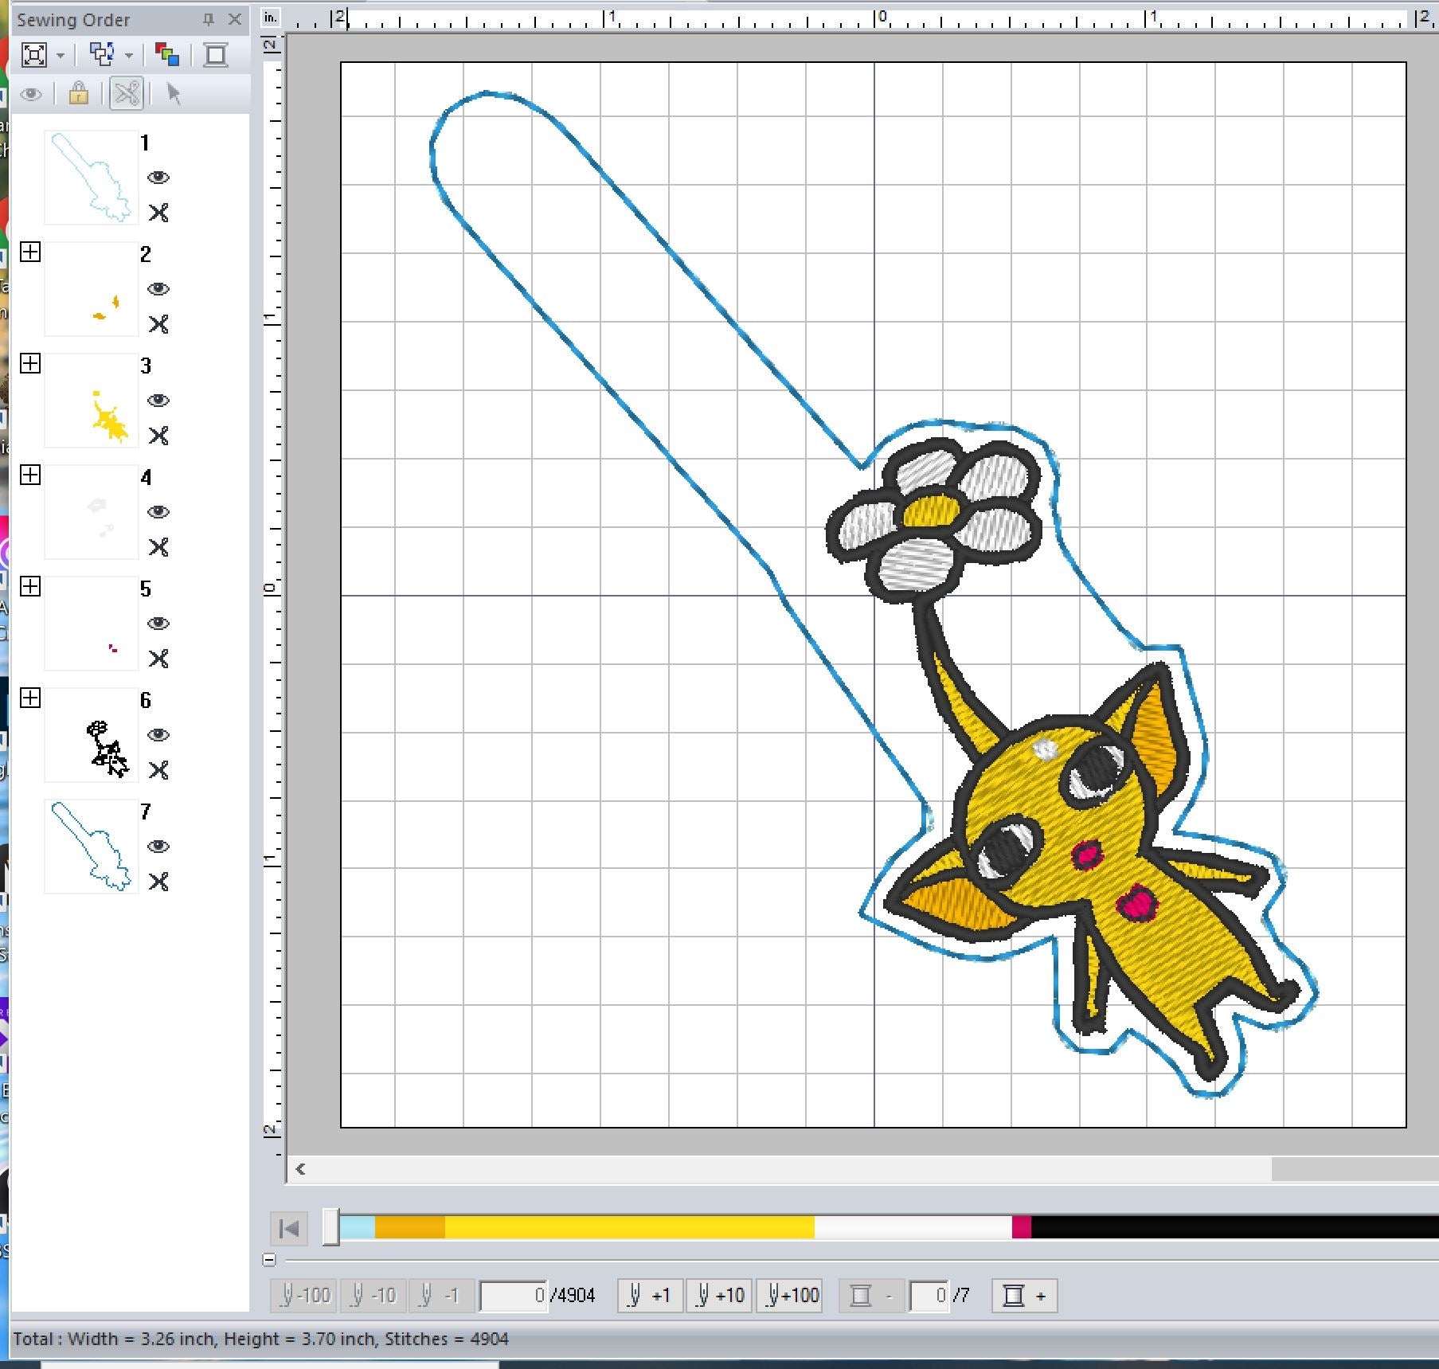
Task: Collapse the stitch simulator controls
Action: [269, 1260]
